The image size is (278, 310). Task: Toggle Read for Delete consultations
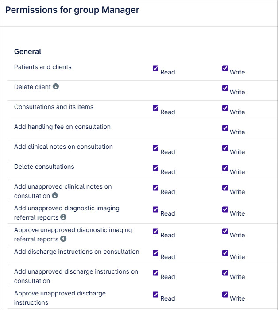click(x=155, y=168)
